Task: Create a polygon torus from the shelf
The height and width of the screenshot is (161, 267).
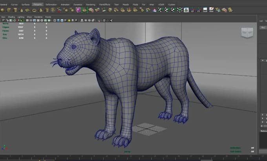Action: [x=34, y=10]
